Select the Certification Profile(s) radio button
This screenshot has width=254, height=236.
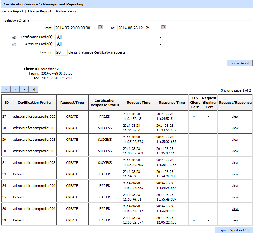tap(14, 37)
